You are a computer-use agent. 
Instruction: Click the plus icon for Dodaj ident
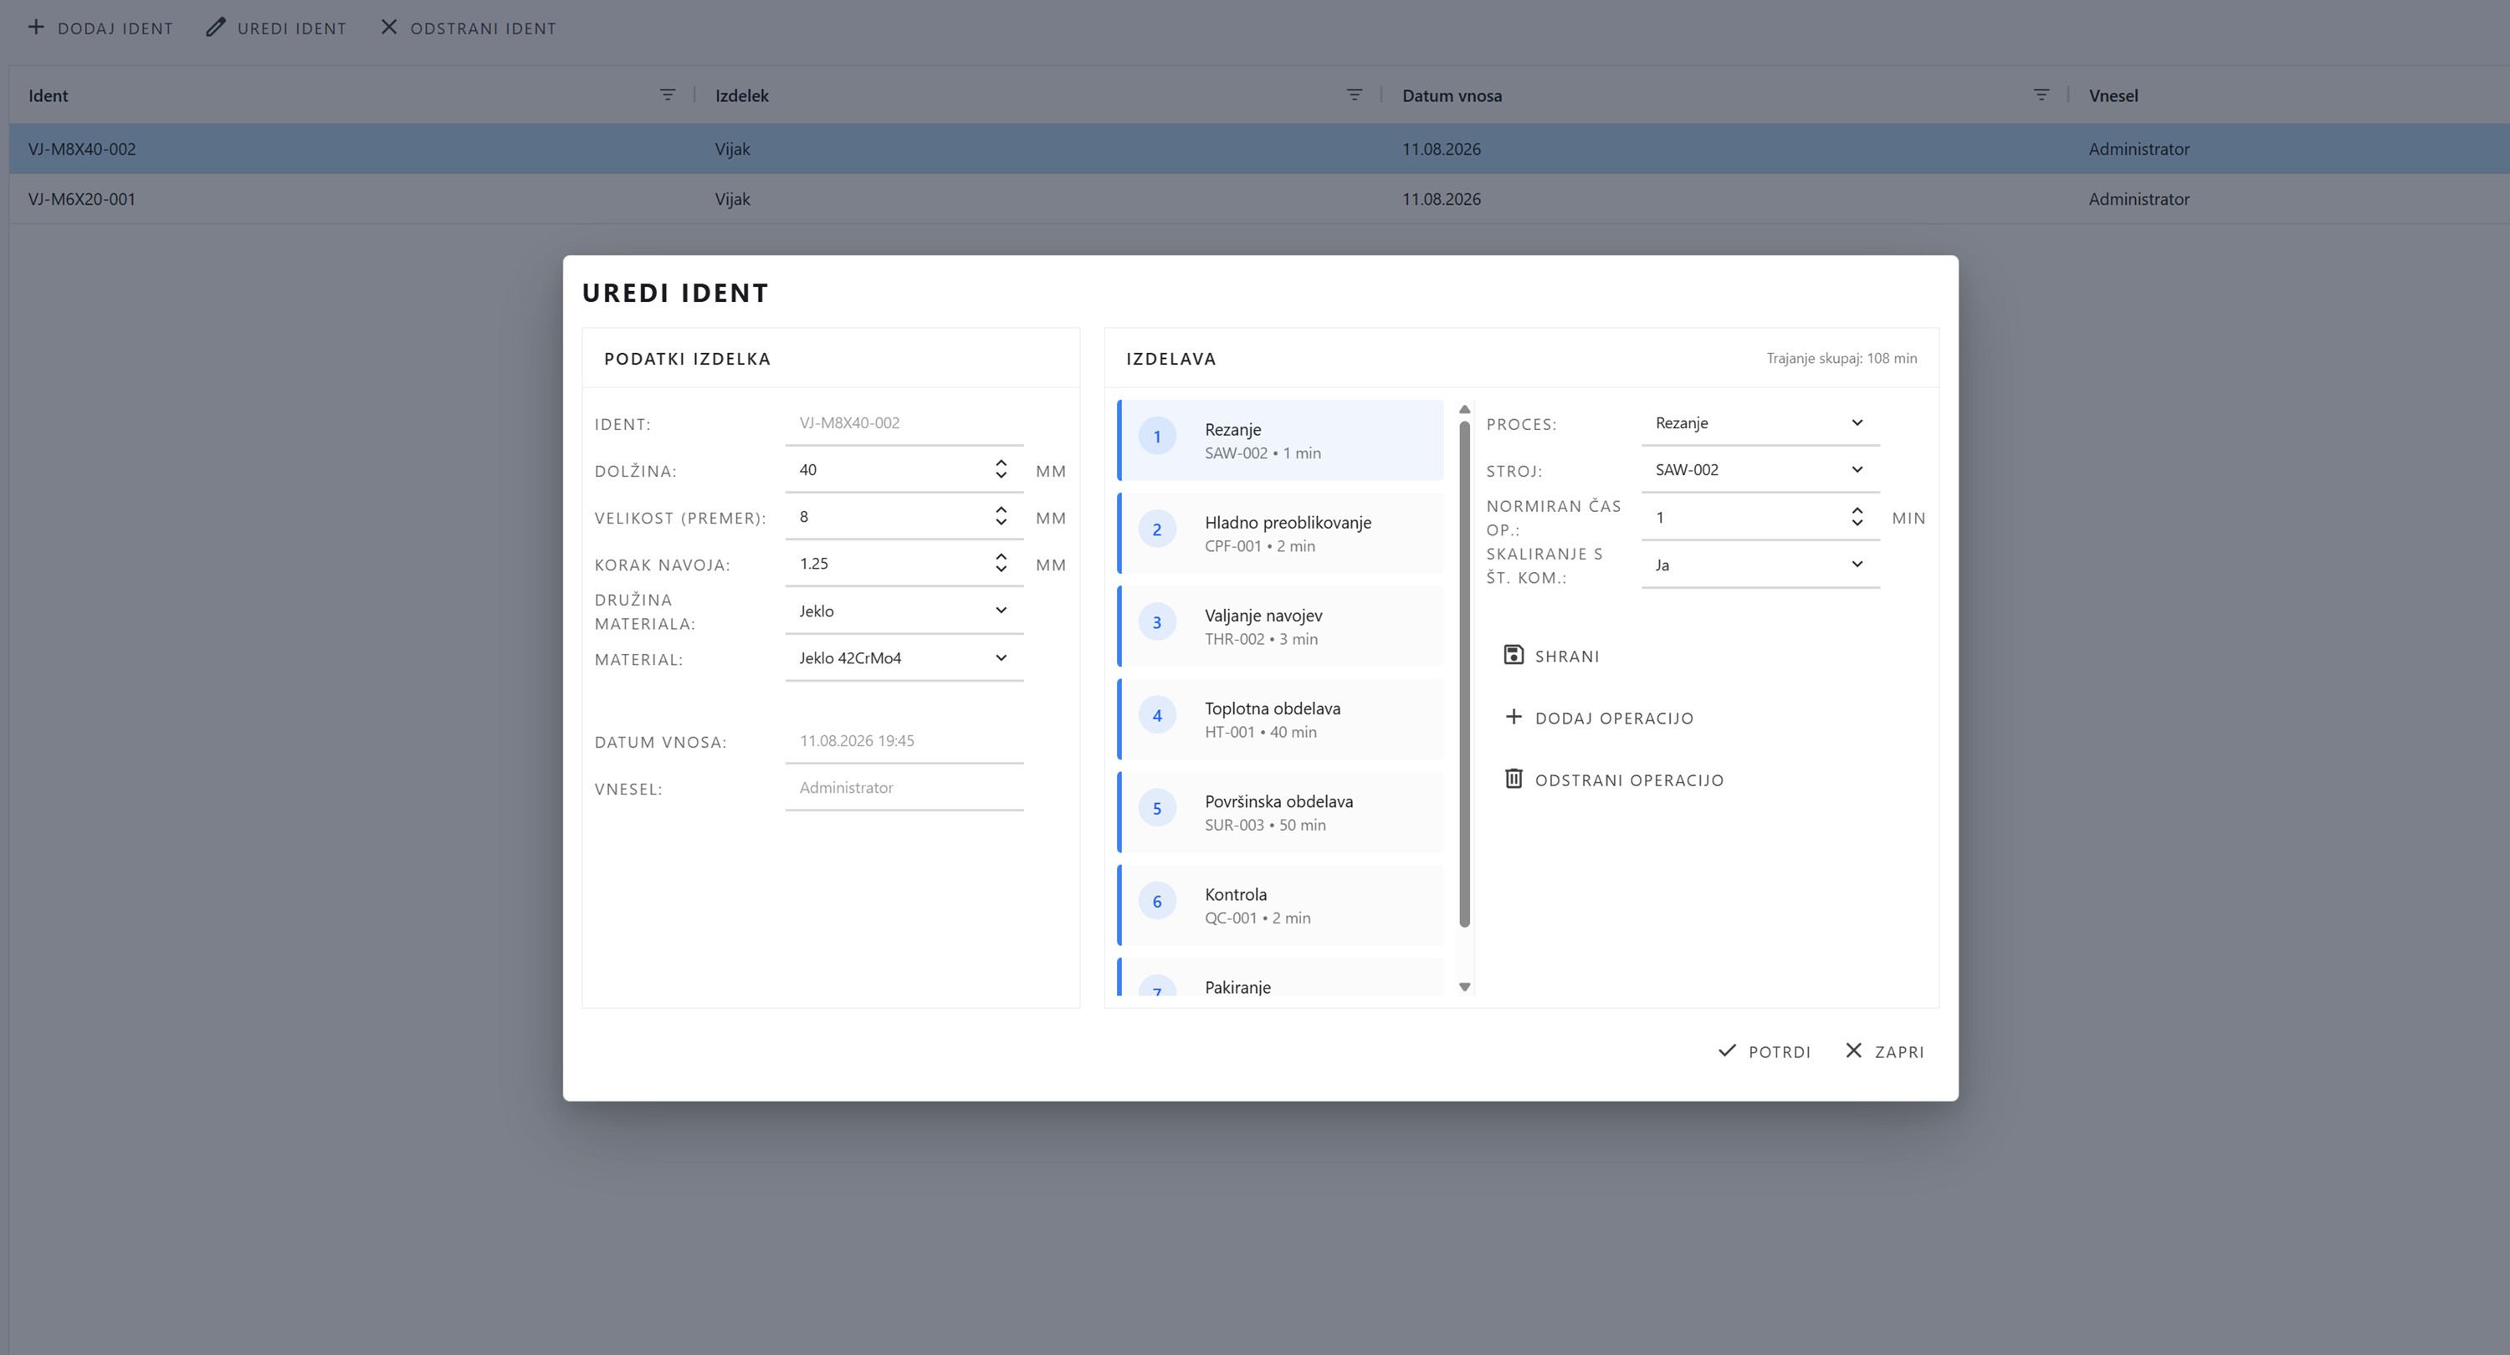36,28
